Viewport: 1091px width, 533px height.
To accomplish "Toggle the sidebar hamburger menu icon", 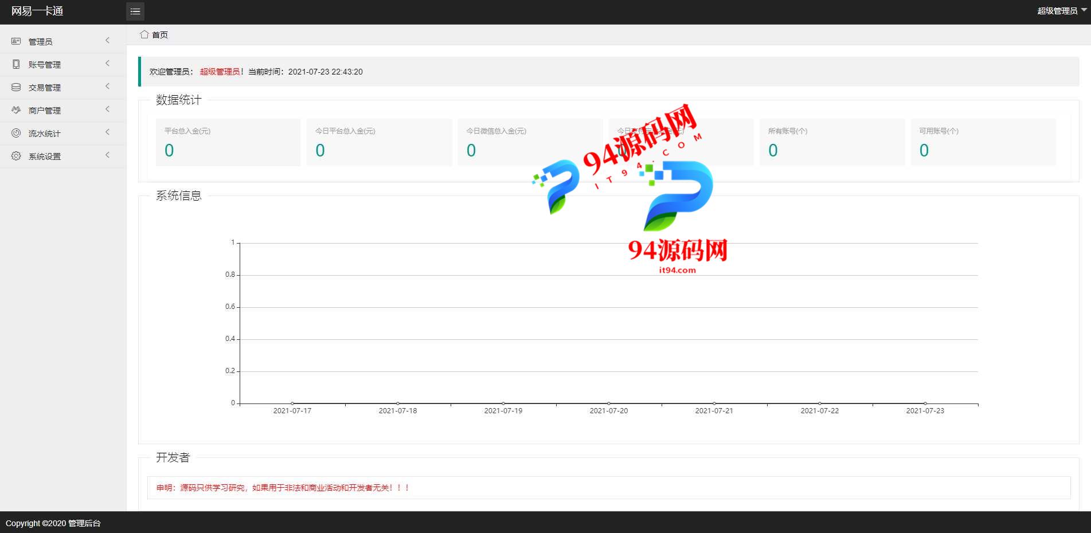I will tap(135, 11).
